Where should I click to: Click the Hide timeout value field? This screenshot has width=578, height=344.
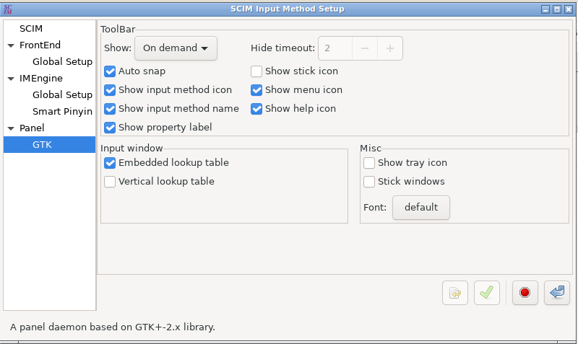[x=335, y=48]
